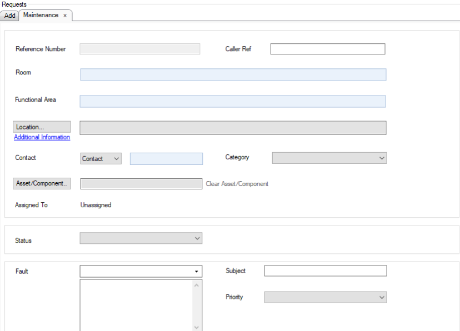Click the Functional Area input field
This screenshot has width=460, height=331.
[x=233, y=101]
